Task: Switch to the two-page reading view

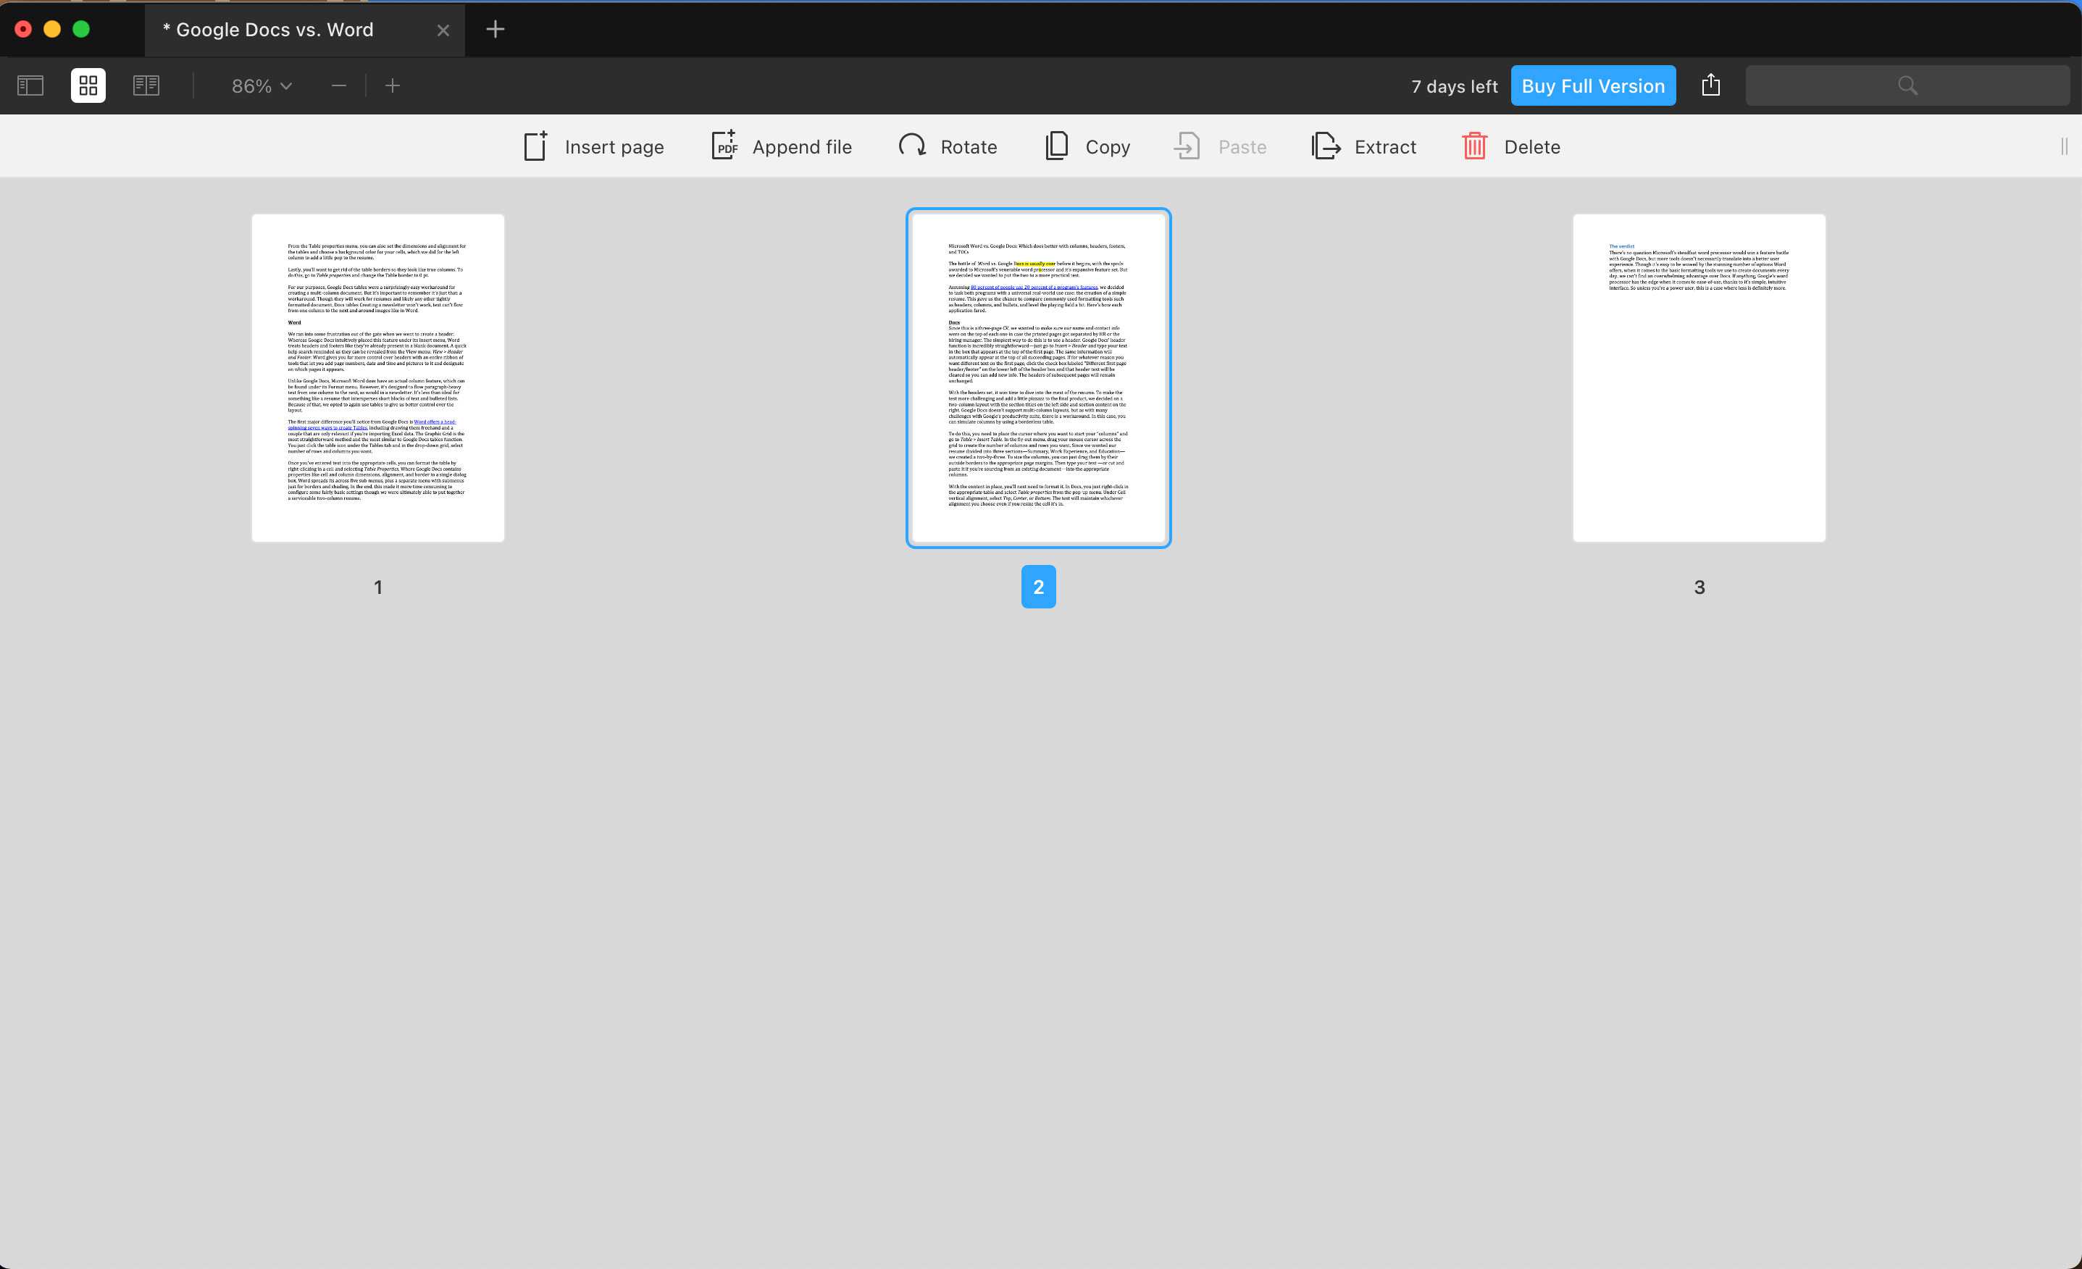Action: tap(146, 85)
